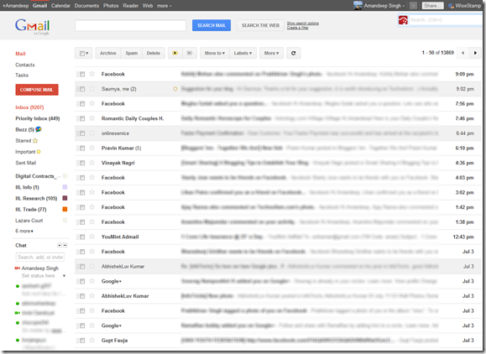
Task: Refresh the mailbox with the reload icon
Action: [293, 53]
